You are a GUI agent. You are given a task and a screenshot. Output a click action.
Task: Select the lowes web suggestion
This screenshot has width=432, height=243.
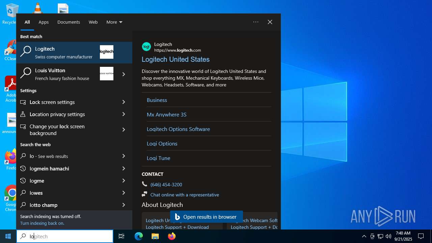[65, 193]
